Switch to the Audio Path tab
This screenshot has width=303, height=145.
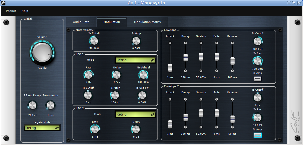coord(81,22)
